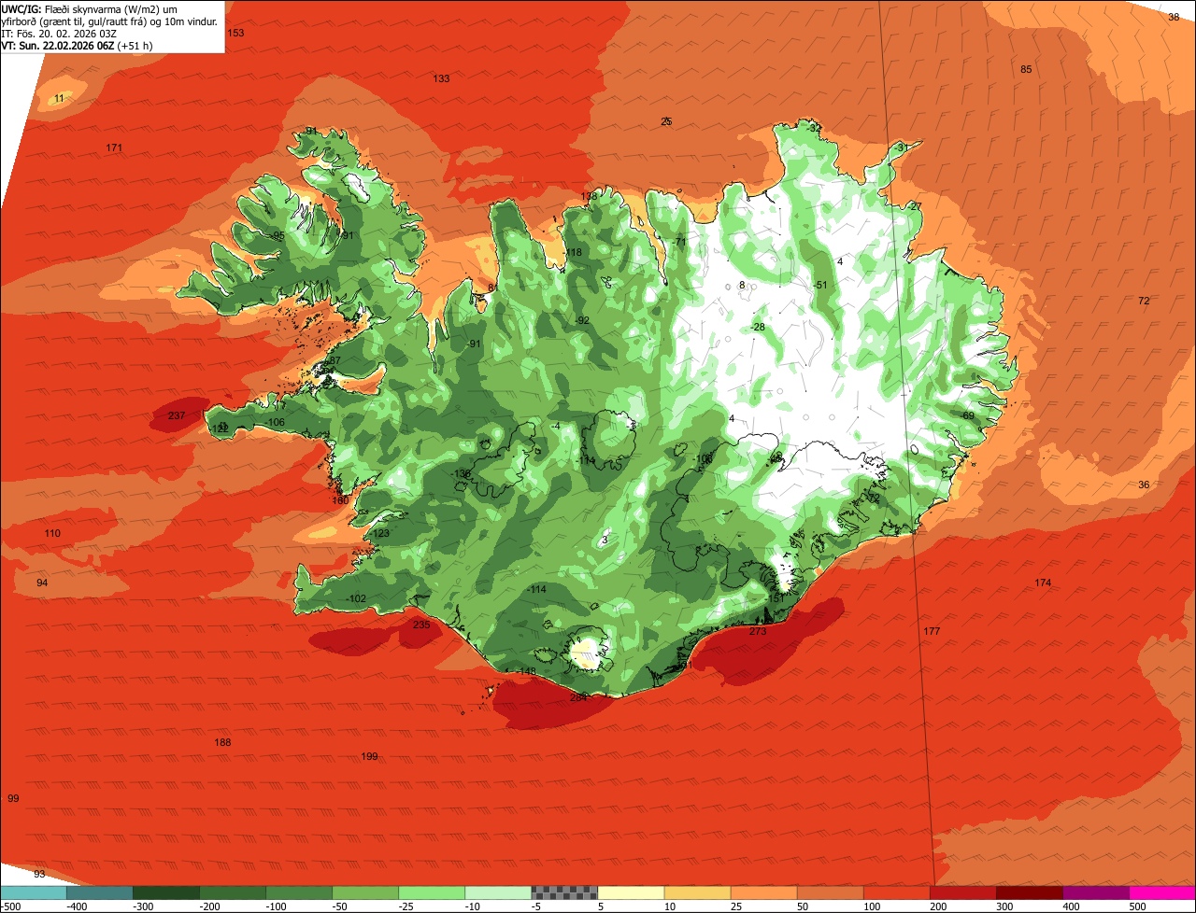Click the checkered legend swatch between -5 and 5
The image size is (1196, 913).
tap(564, 892)
